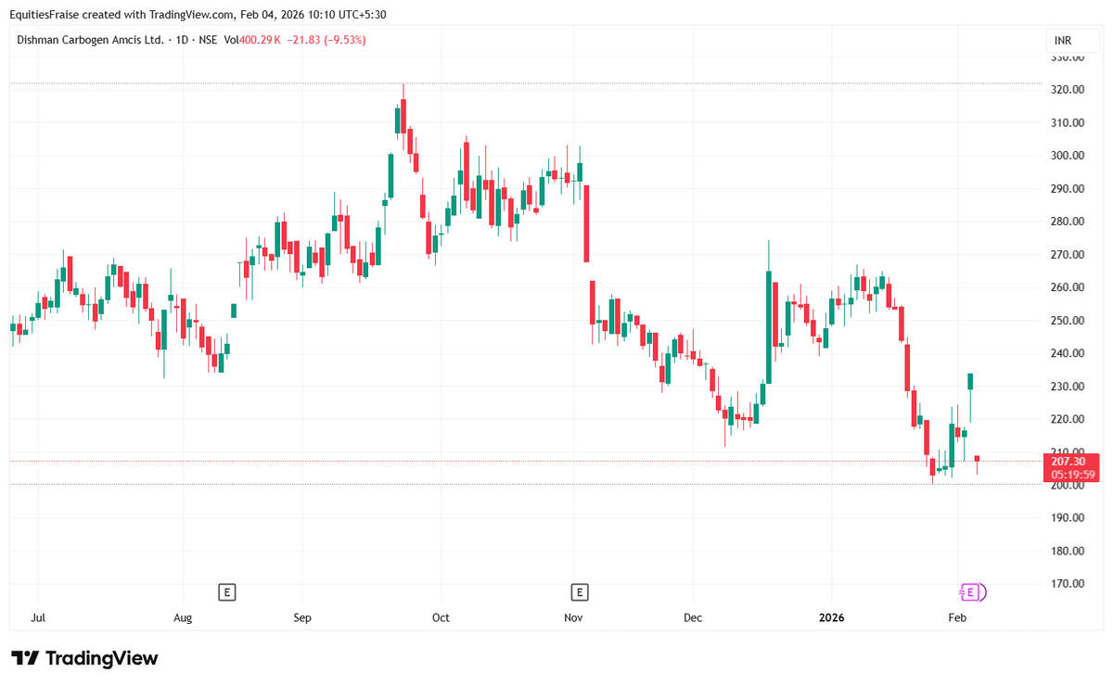Click the Dishman Carbogen Amcis Ltd. symbol title
The height and width of the screenshot is (686, 1113).
point(90,40)
